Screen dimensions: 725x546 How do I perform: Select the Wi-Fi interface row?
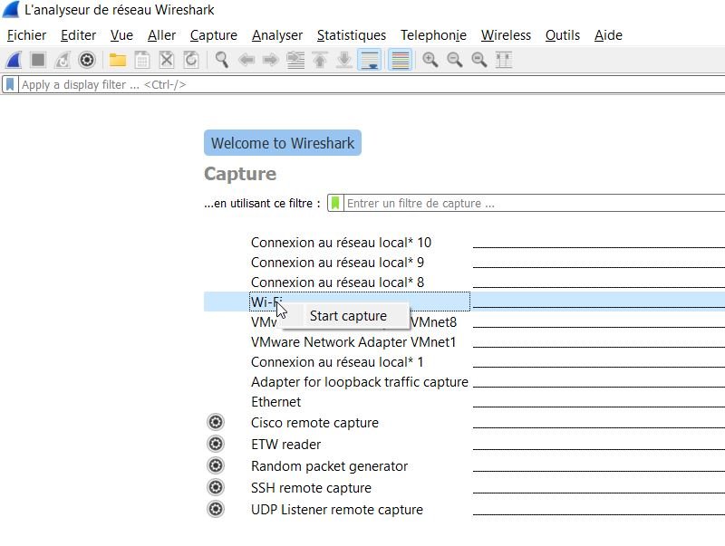pyautogui.click(x=464, y=302)
